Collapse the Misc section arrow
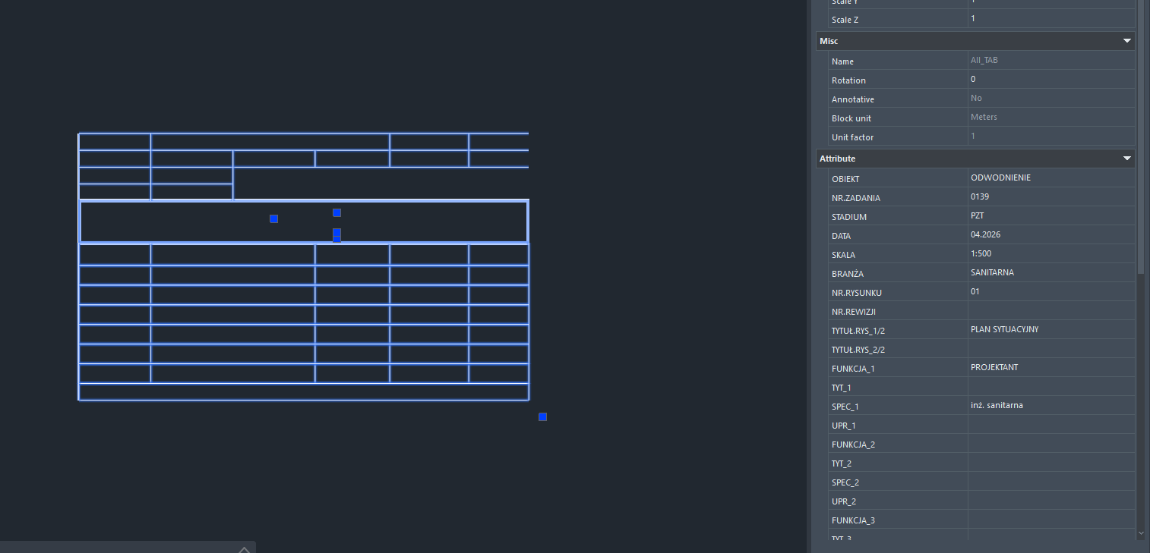 point(1126,41)
